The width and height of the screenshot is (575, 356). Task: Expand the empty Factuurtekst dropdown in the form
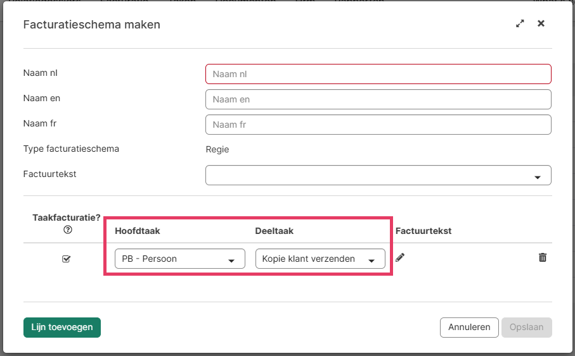378,175
